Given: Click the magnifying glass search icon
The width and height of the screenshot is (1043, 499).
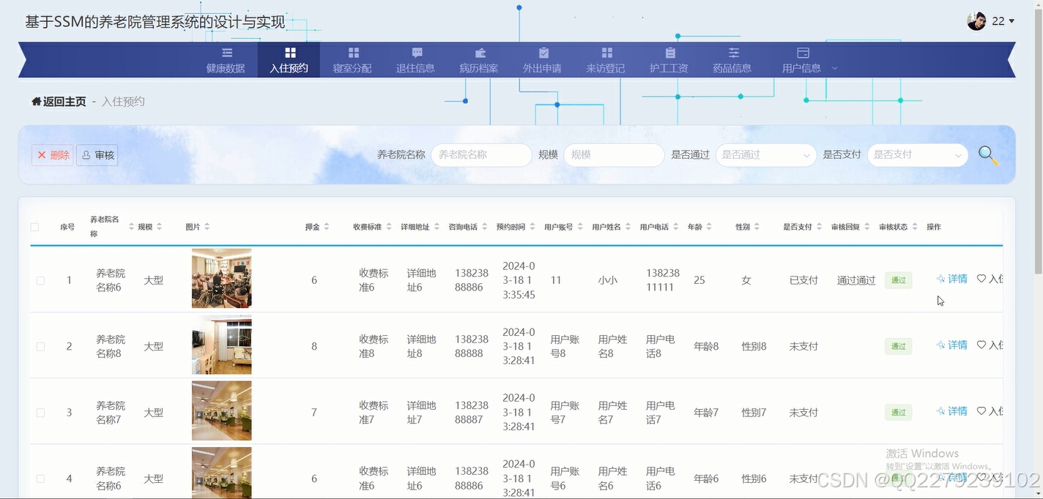Looking at the screenshot, I should pyautogui.click(x=988, y=154).
